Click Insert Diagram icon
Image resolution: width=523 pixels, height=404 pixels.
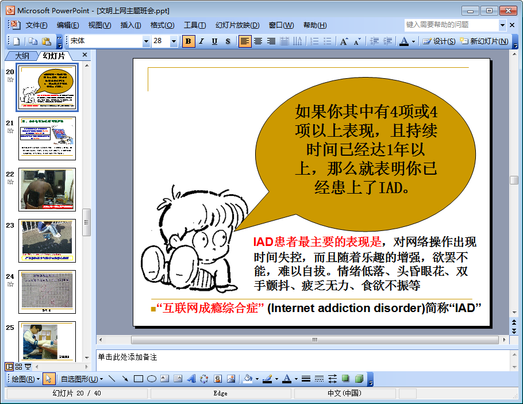(204, 379)
